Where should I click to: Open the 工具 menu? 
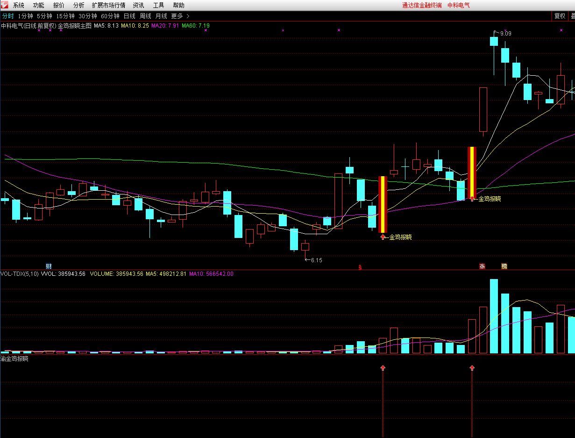pos(159,6)
